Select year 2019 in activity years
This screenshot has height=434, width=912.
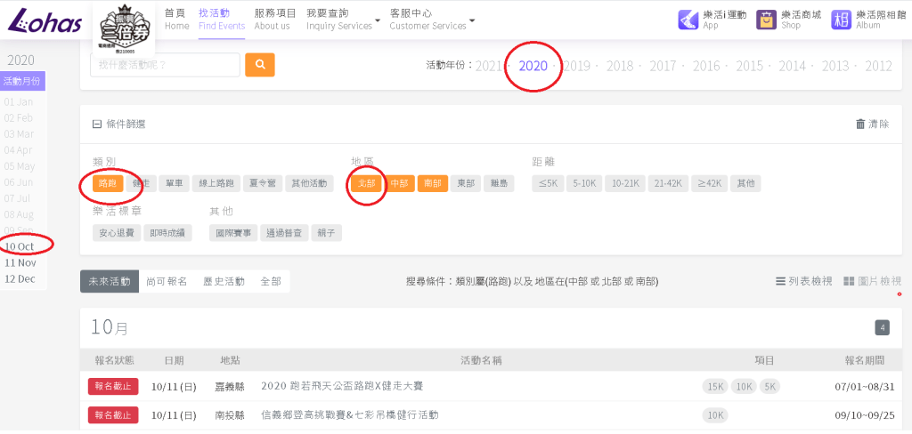[576, 66]
